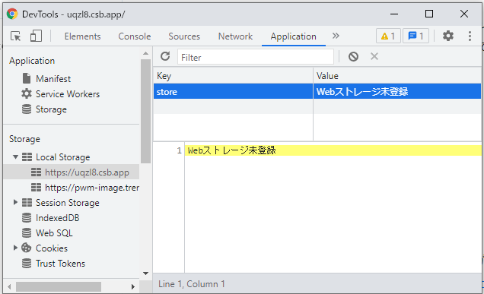The image size is (484, 294).
Task: Select https://pwm-image.trer storage entry
Action: pos(92,188)
